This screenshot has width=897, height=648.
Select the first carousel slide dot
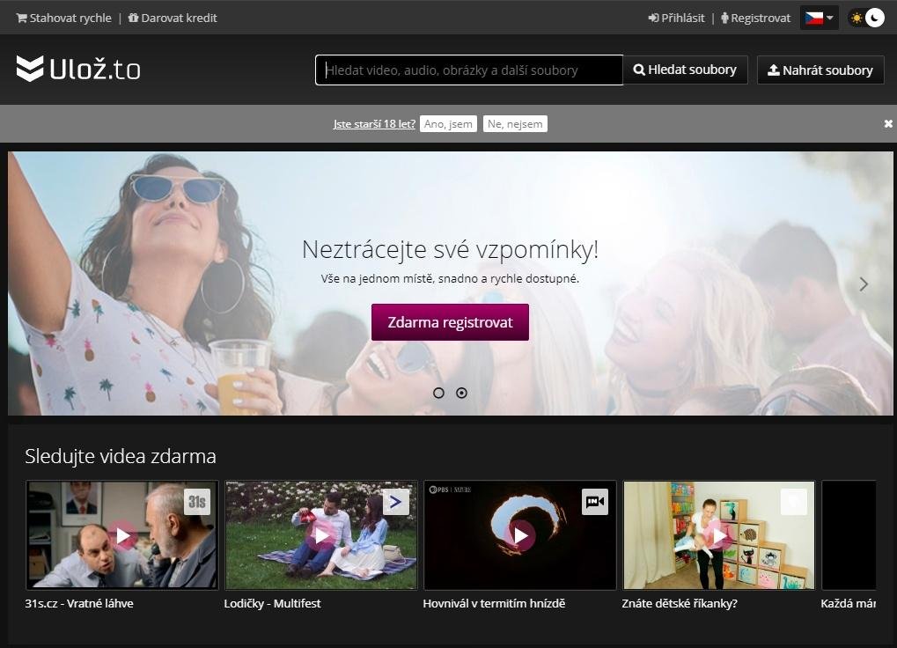[x=438, y=393]
